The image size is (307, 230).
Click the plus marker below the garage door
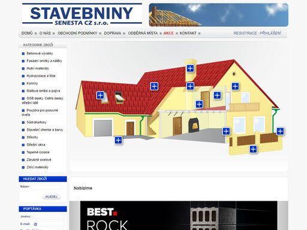118,140
